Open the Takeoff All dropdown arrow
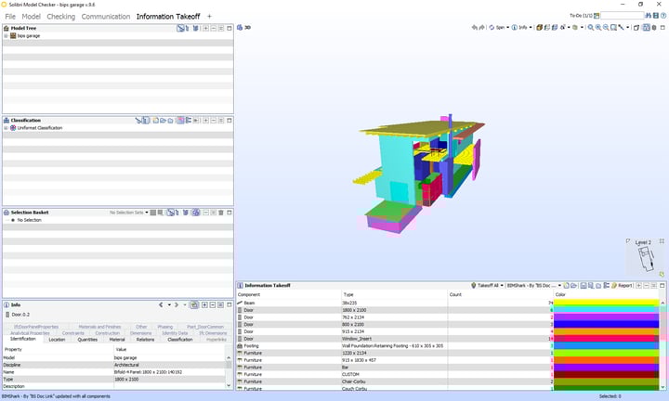 click(502, 286)
